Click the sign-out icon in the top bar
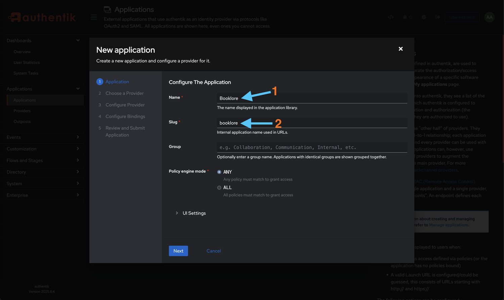 (x=438, y=17)
